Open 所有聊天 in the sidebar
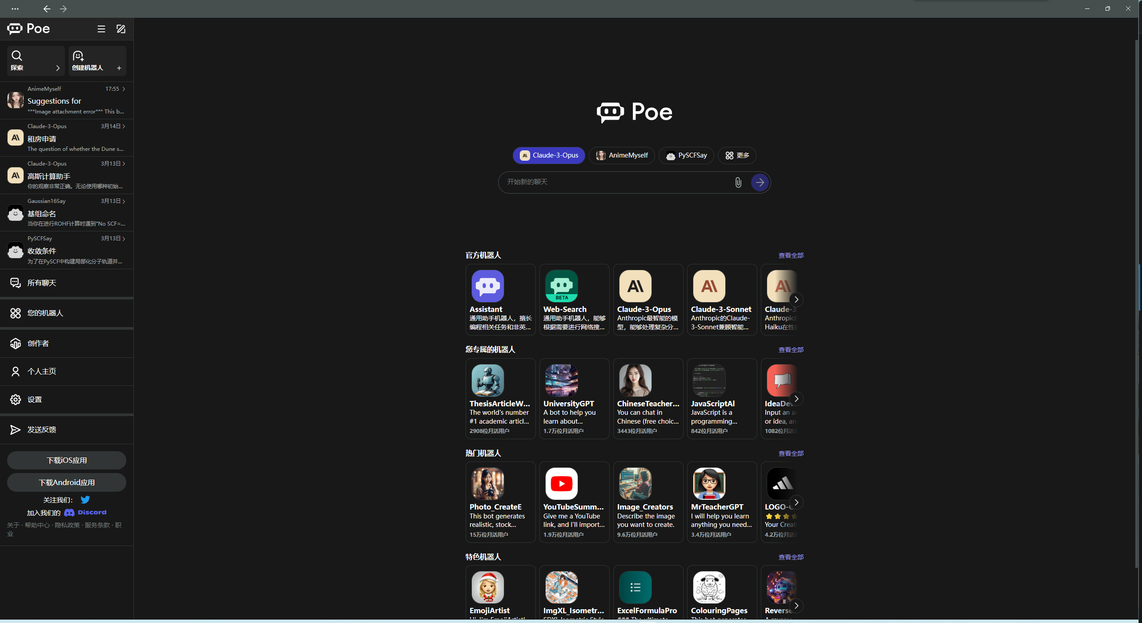Viewport: 1142px width, 623px height. point(67,283)
